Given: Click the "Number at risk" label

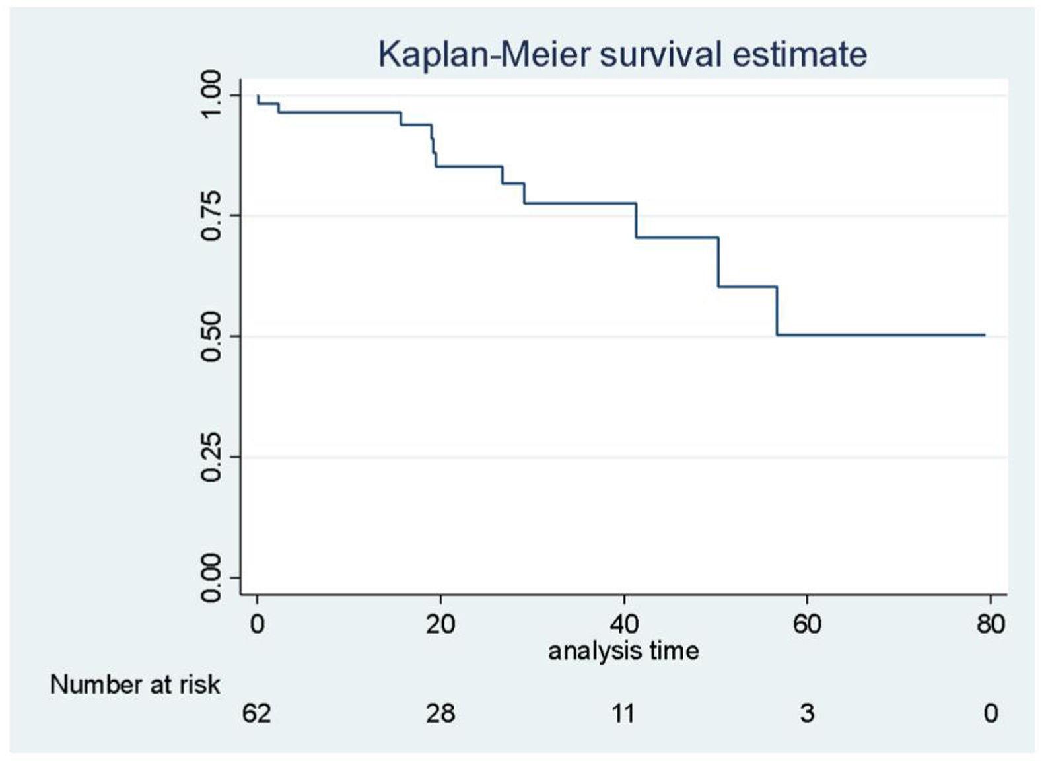Looking at the screenshot, I should 135,685.
